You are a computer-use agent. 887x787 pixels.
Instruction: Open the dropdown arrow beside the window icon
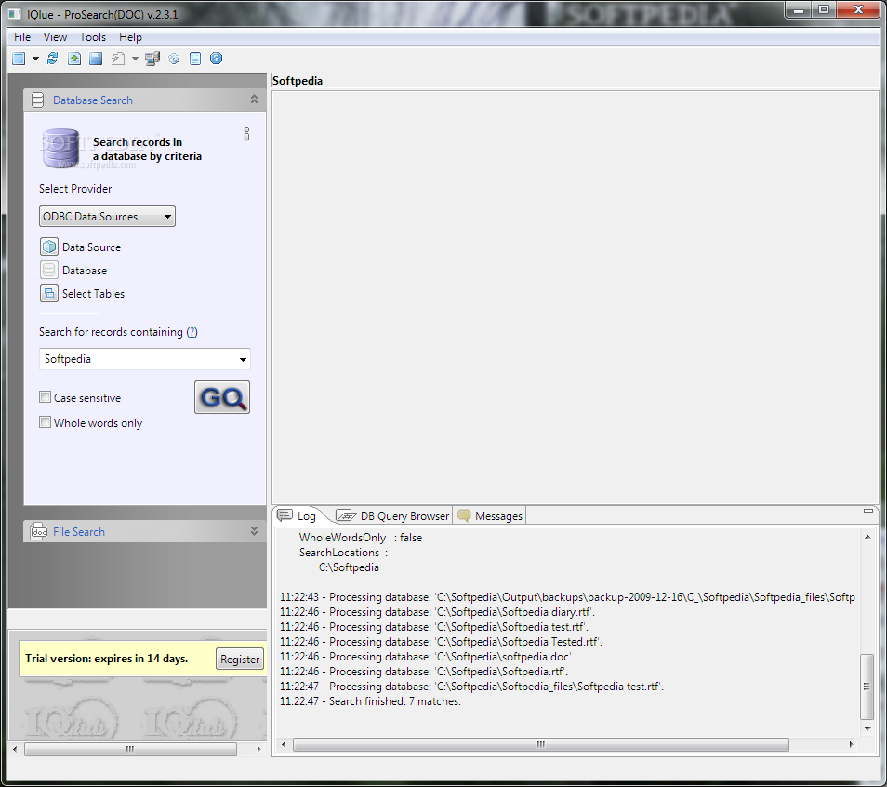35,59
